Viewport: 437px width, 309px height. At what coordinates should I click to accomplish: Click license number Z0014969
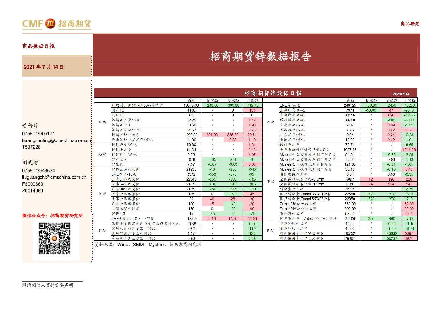tap(33, 191)
